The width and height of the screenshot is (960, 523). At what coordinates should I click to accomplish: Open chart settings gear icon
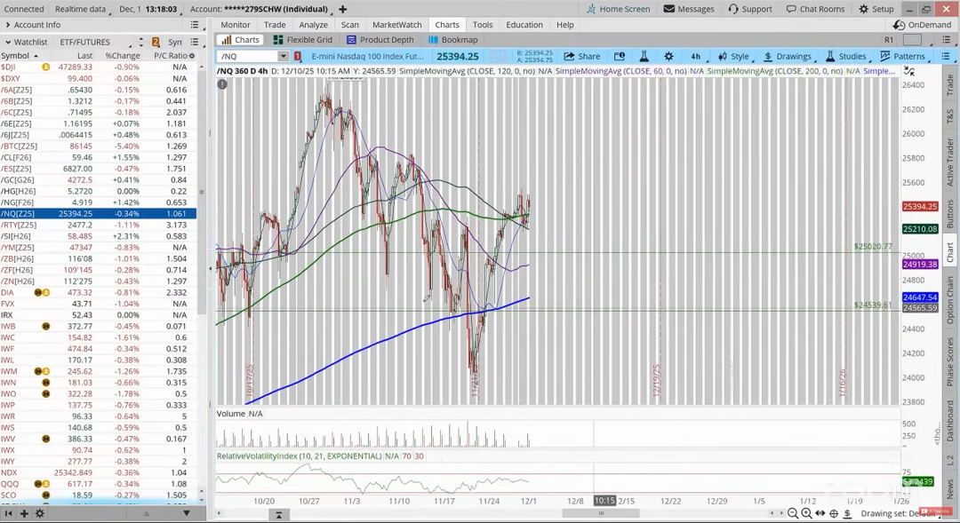pyautogui.click(x=668, y=56)
